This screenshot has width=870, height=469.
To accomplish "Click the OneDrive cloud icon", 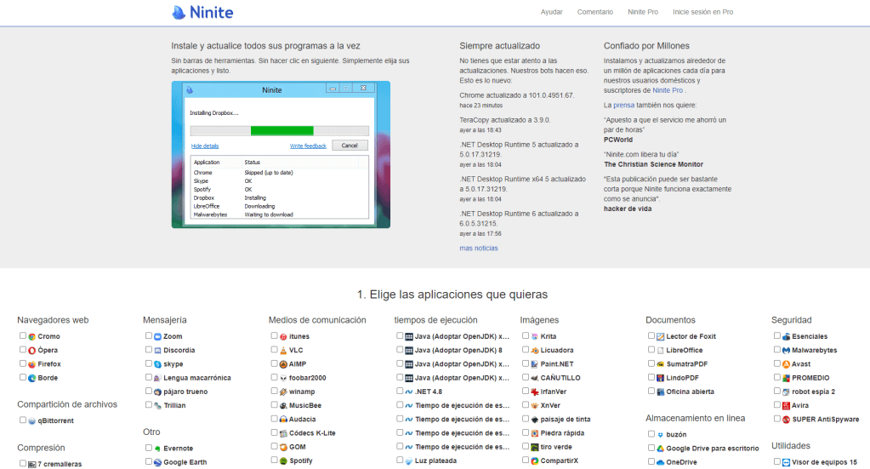I will (660, 462).
